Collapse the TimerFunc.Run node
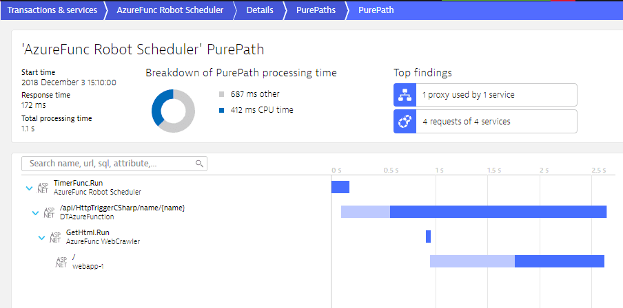Screen dimensions: 623x308 pos(29,188)
